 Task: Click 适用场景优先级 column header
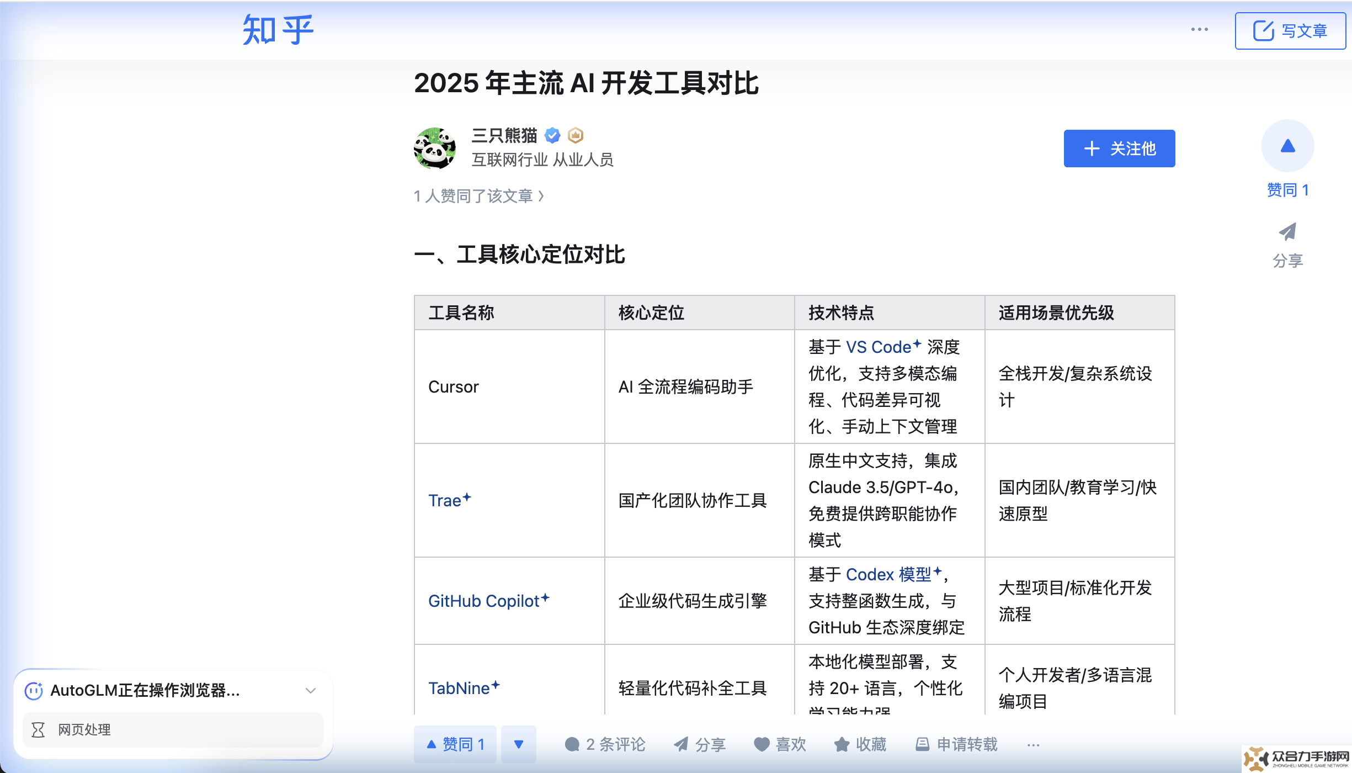tap(1080, 313)
